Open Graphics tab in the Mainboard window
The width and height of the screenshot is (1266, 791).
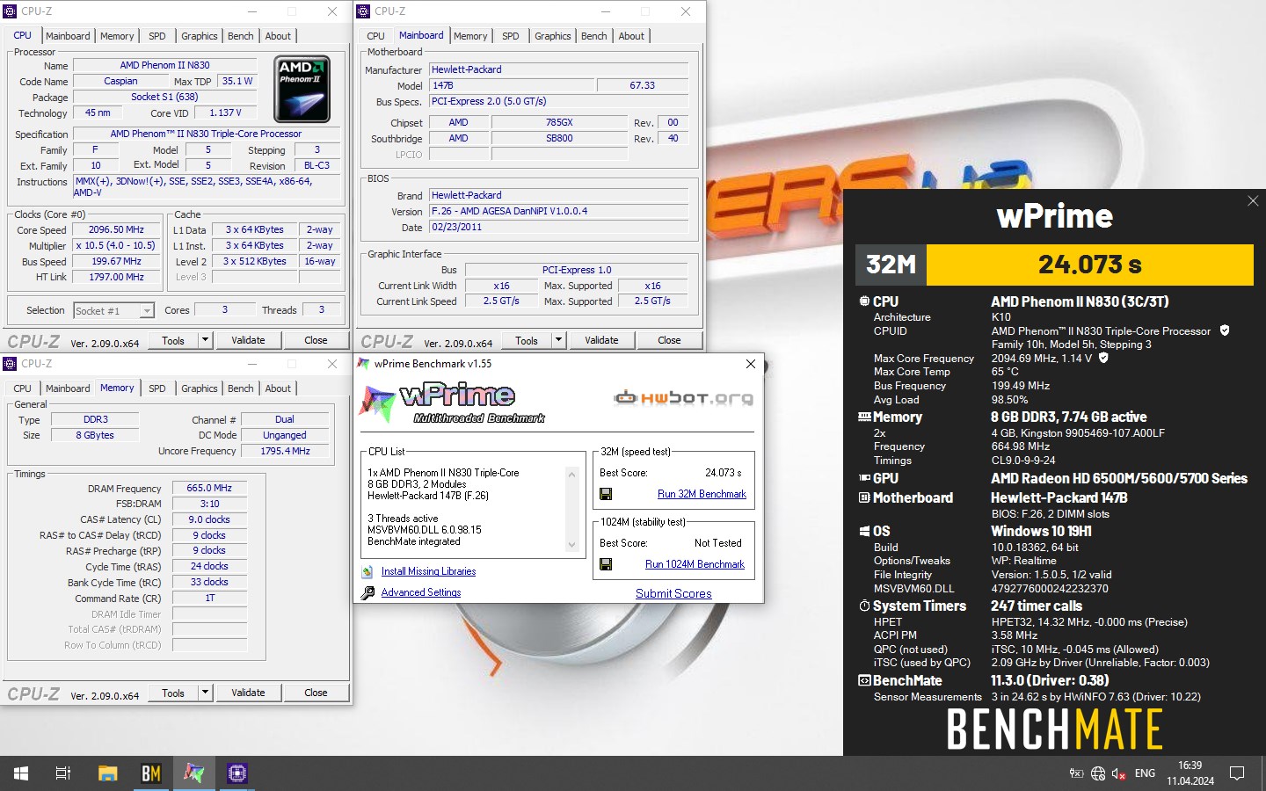(x=552, y=36)
